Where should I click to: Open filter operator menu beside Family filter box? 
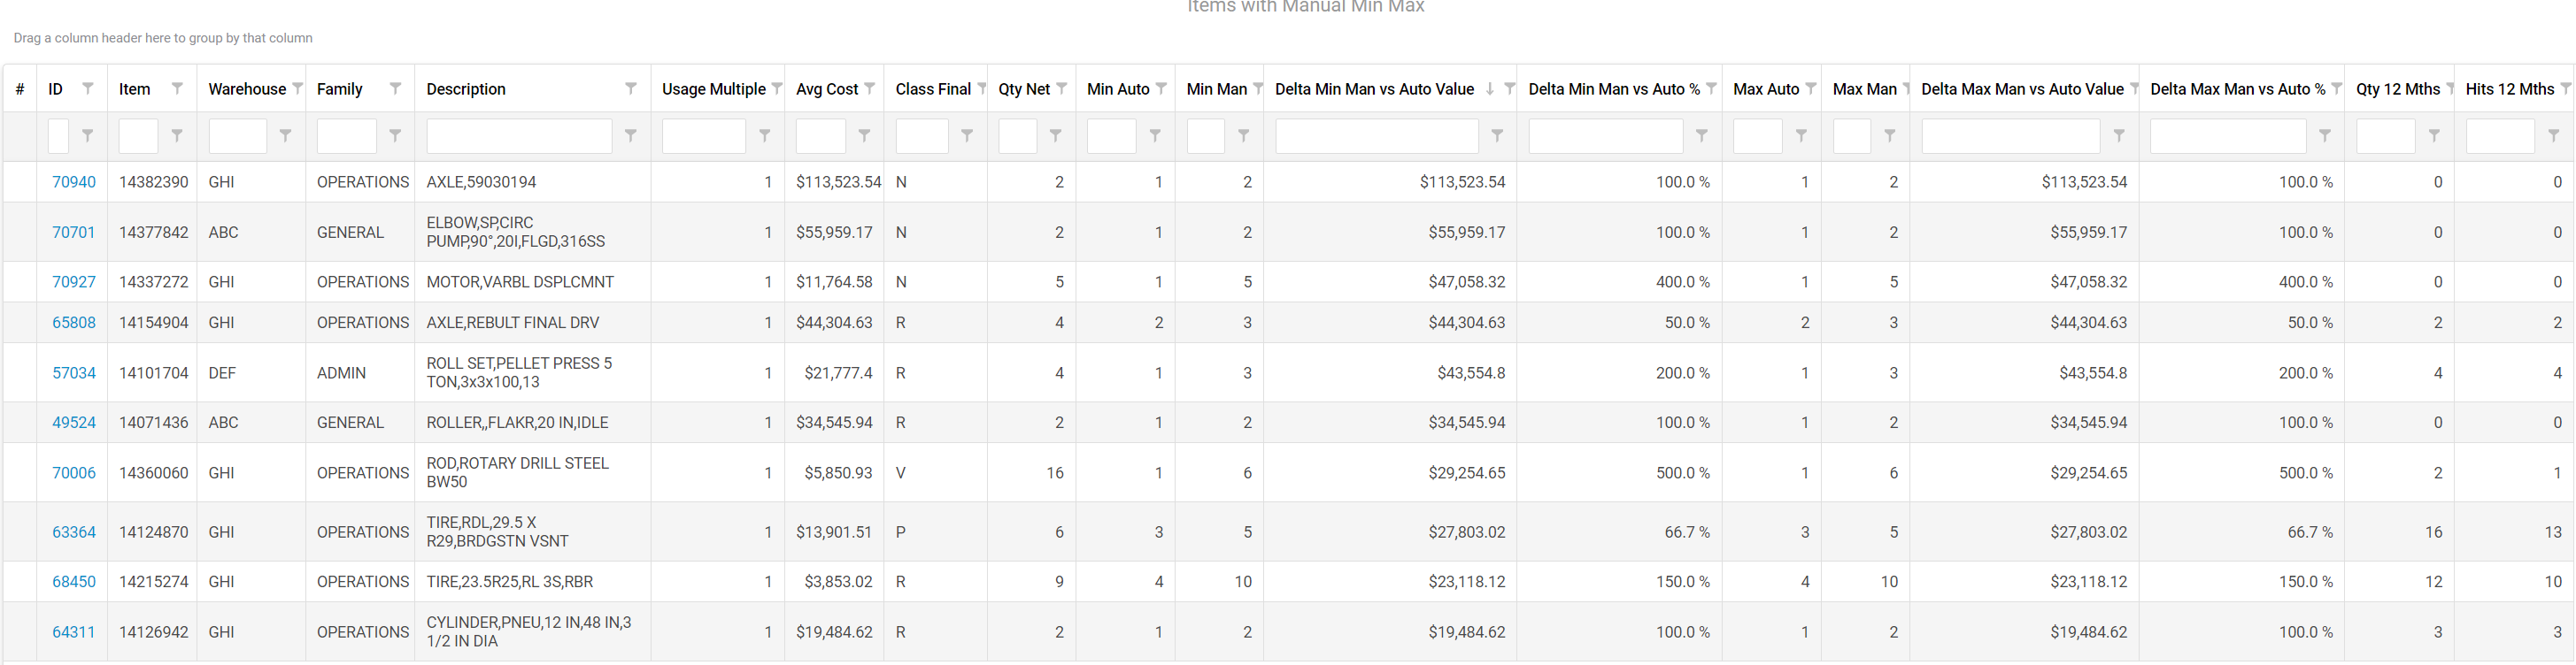(395, 136)
